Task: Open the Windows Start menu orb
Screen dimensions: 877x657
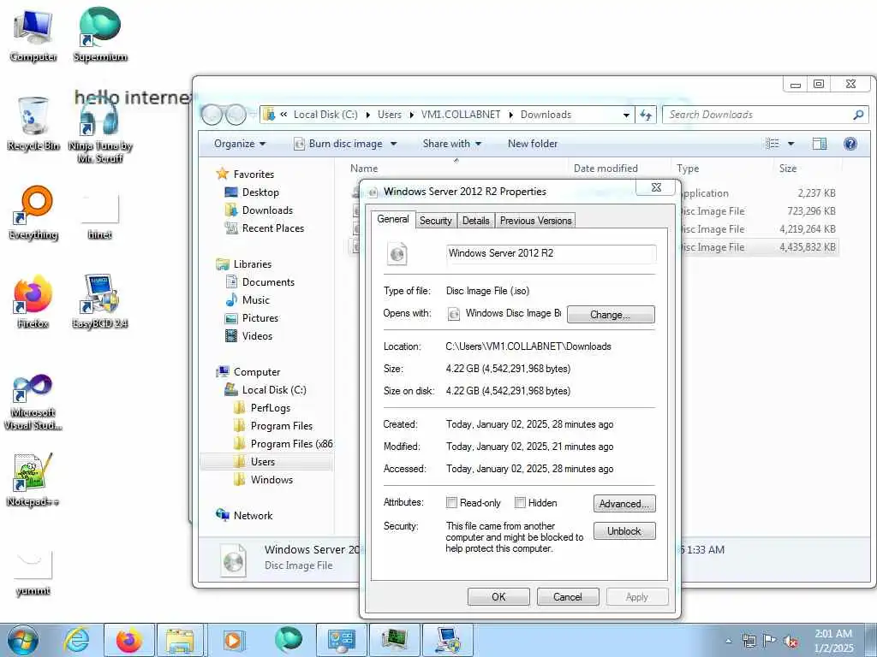Action: 22,640
